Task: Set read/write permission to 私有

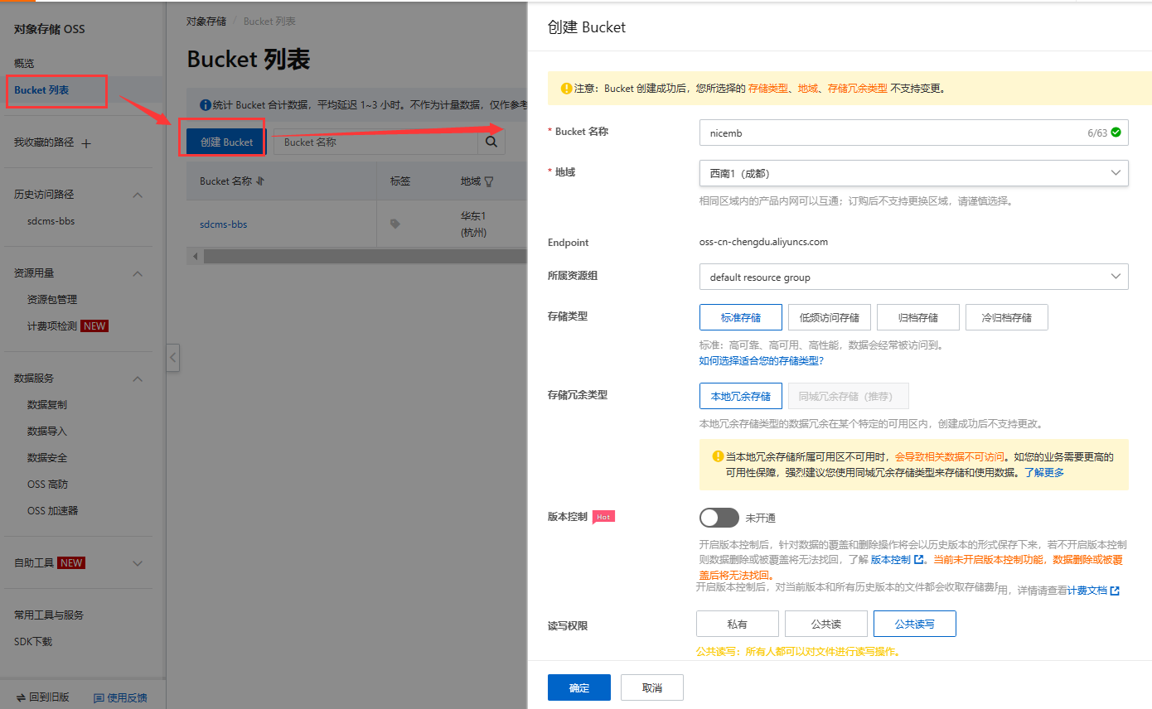Action: 737,624
